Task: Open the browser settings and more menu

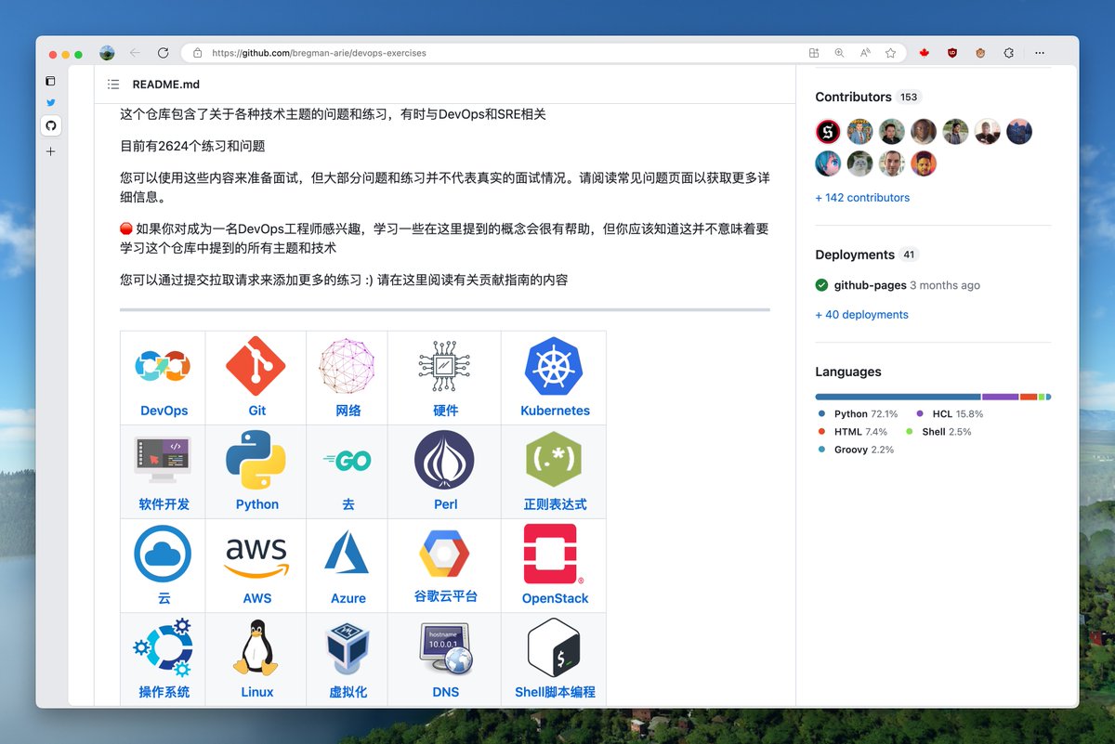Action: click(x=1040, y=53)
